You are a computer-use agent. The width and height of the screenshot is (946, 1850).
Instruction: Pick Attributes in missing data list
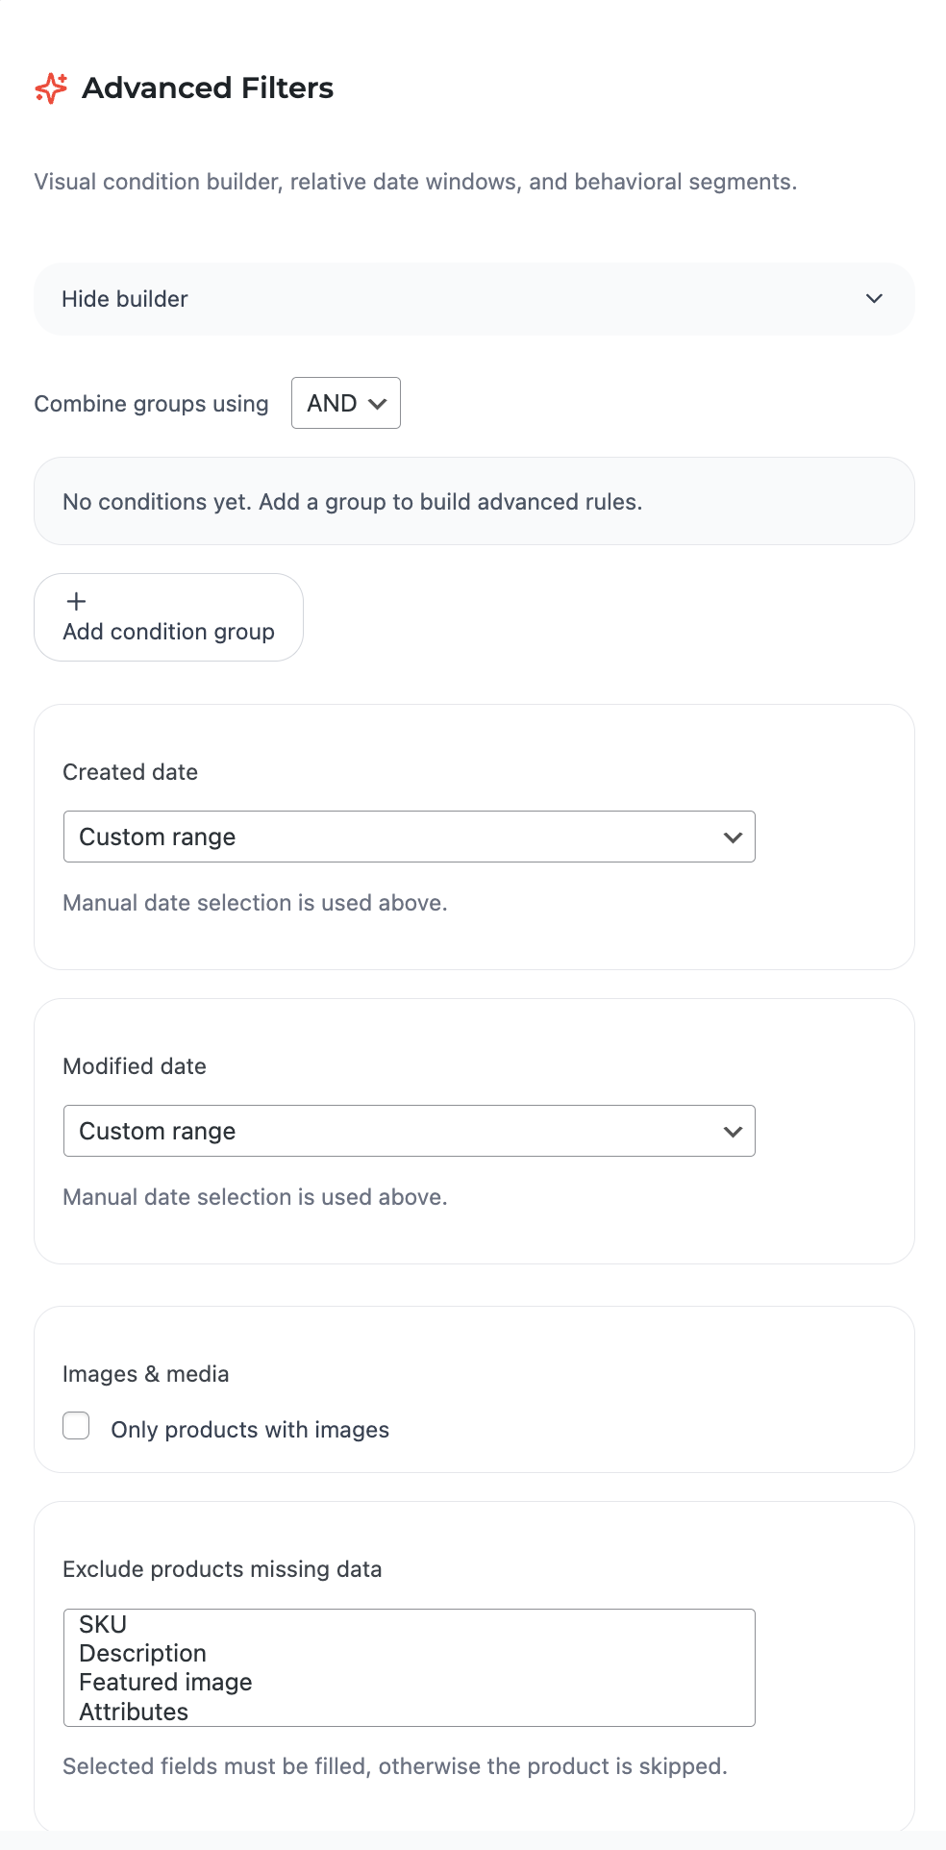coord(134,1712)
